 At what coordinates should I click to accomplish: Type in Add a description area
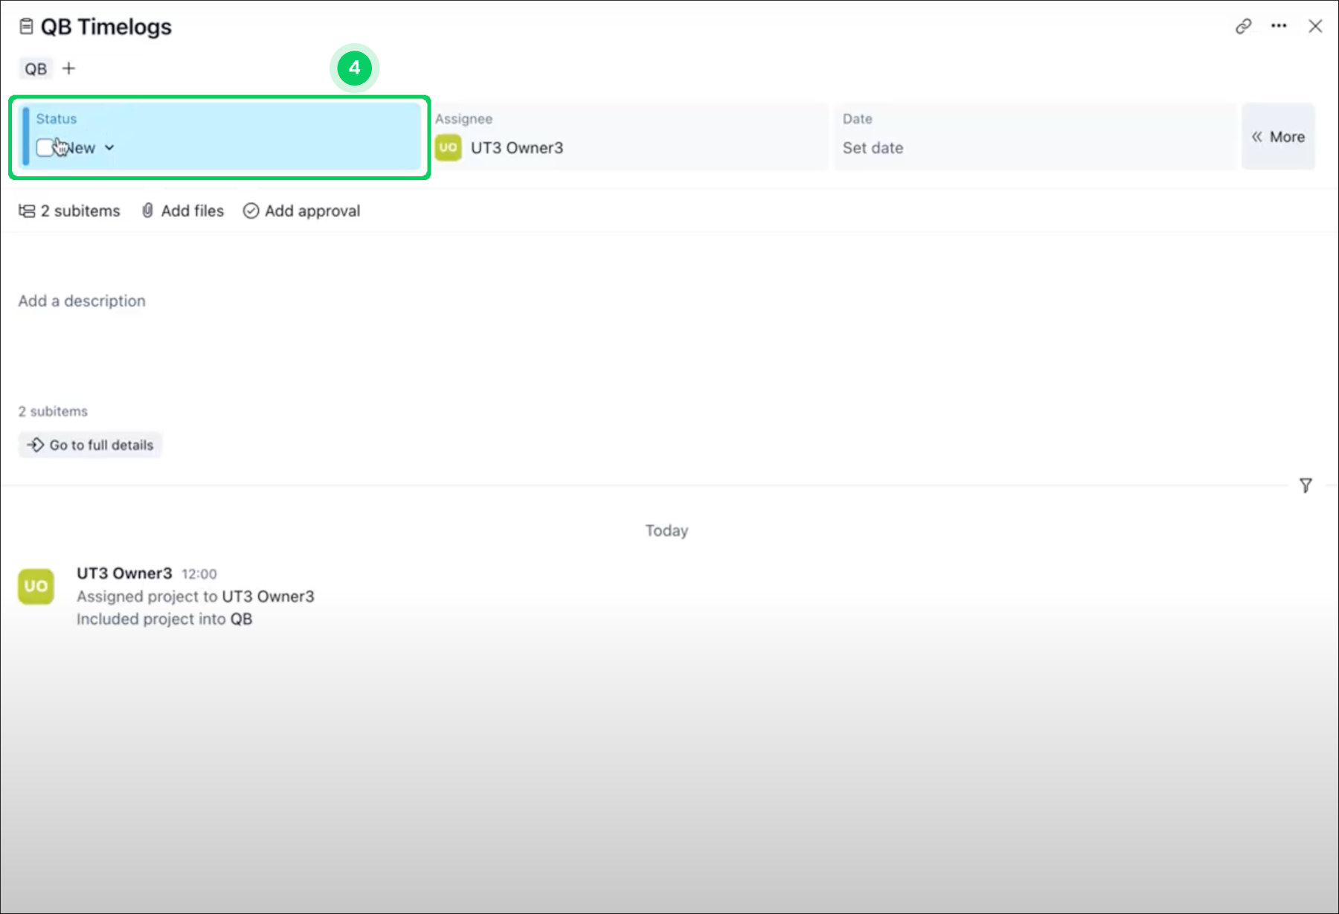pos(82,301)
